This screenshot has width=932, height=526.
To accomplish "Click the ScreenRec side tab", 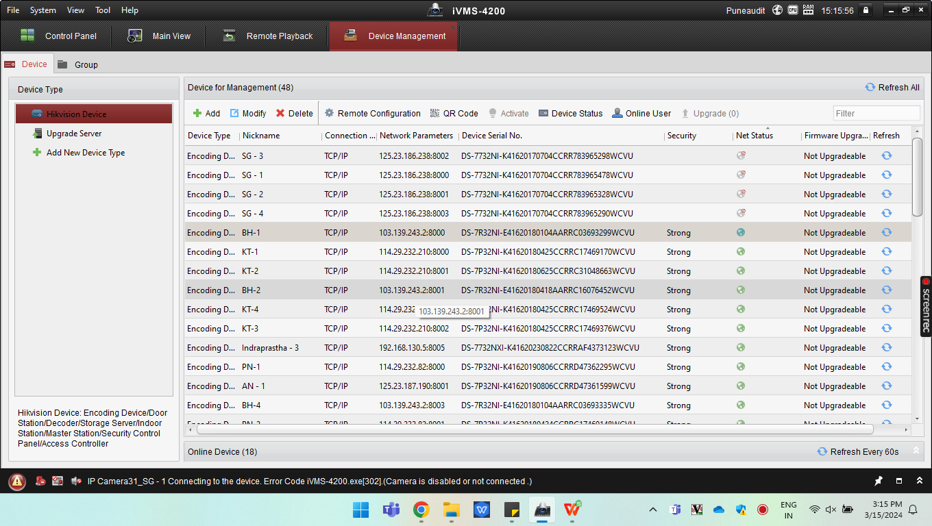I will pyautogui.click(x=926, y=306).
